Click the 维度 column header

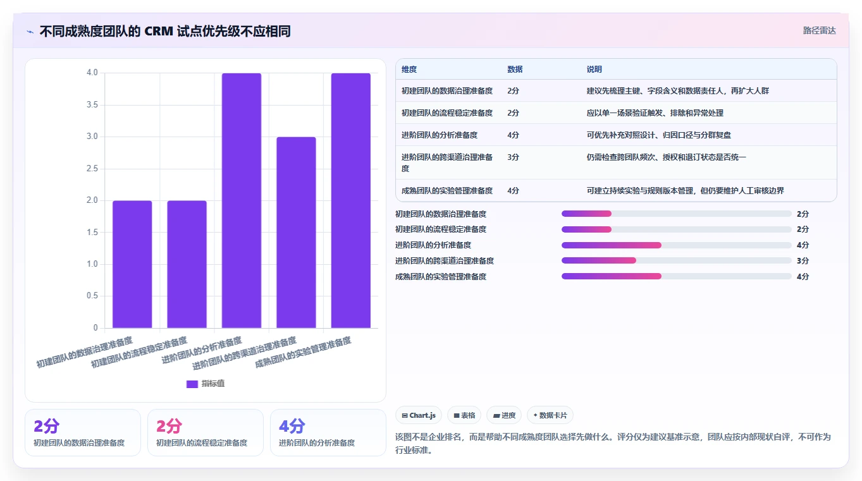(x=409, y=70)
